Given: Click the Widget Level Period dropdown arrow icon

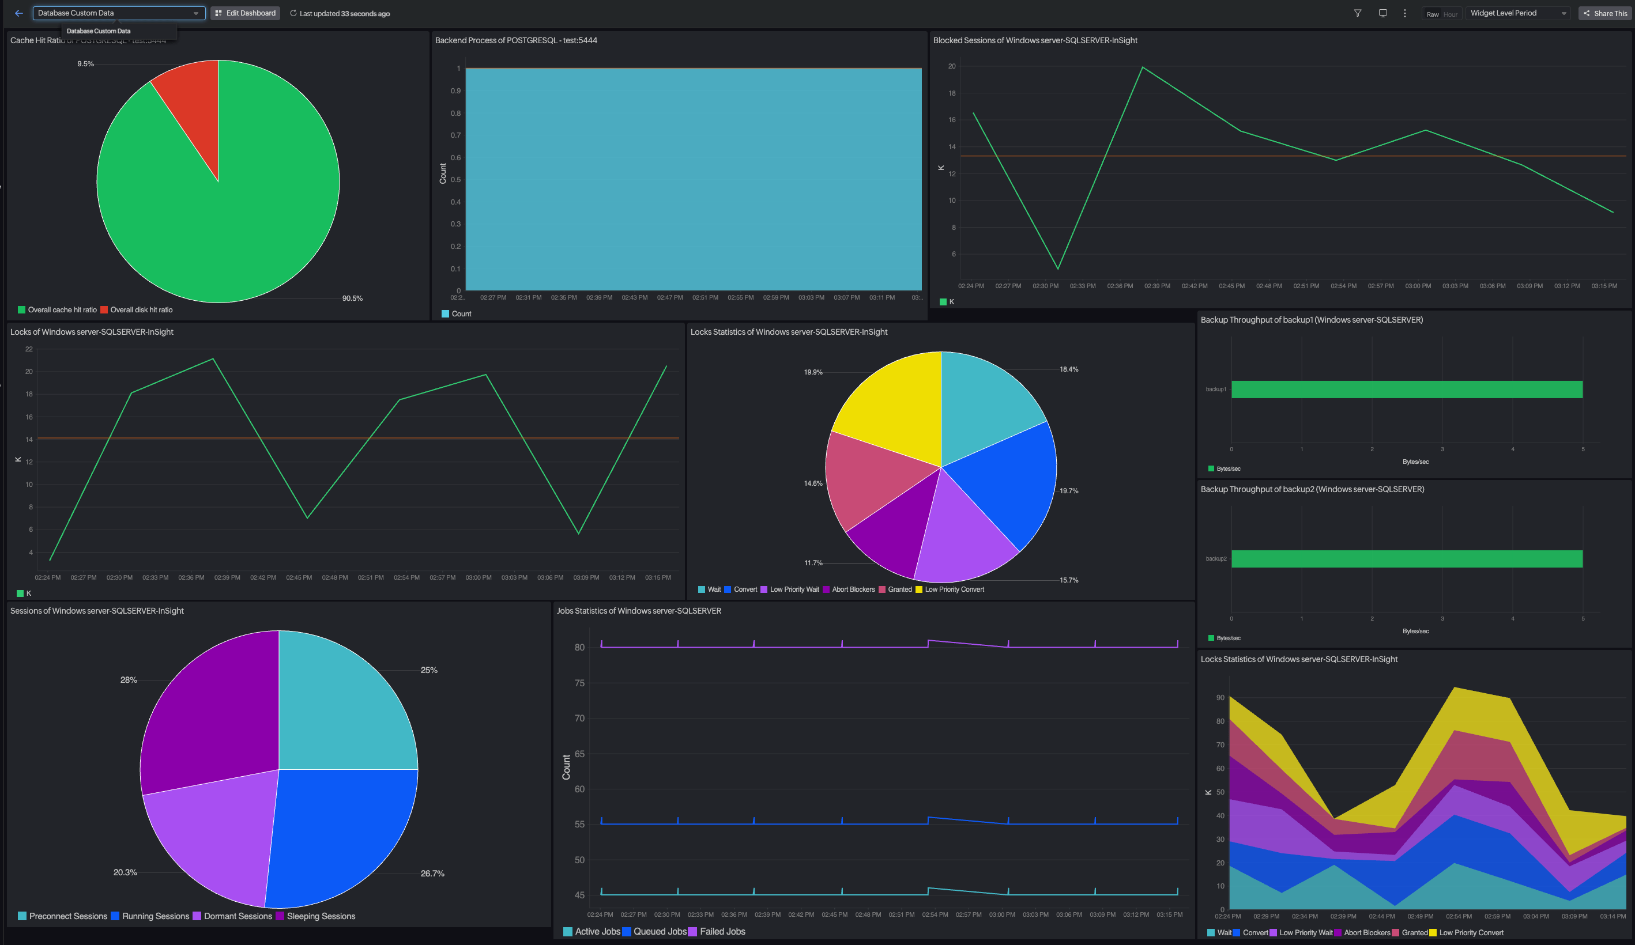Looking at the screenshot, I should click(x=1564, y=13).
